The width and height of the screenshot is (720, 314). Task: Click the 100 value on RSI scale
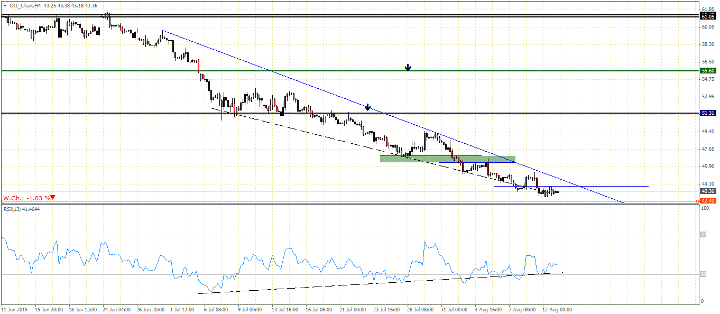[x=704, y=209]
